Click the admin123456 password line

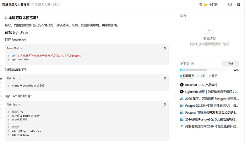click(20, 135)
